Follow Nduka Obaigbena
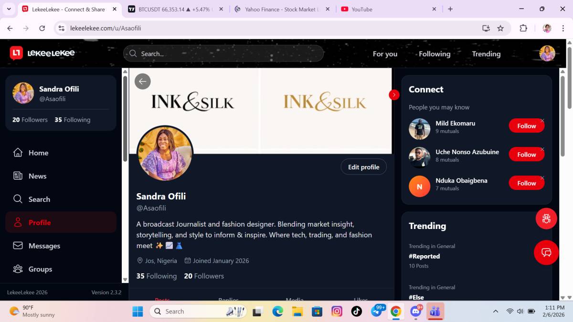The height and width of the screenshot is (322, 573). (x=526, y=183)
